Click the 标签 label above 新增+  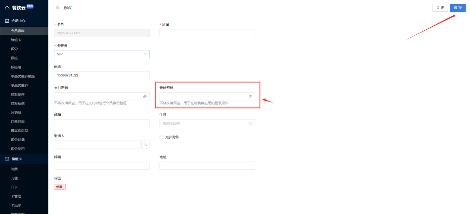(58, 178)
